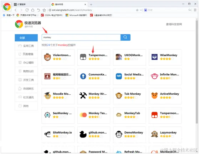The height and width of the screenshot is (154, 199).
Task: Open the Social Media extension icon
Action: coord(119,76)
